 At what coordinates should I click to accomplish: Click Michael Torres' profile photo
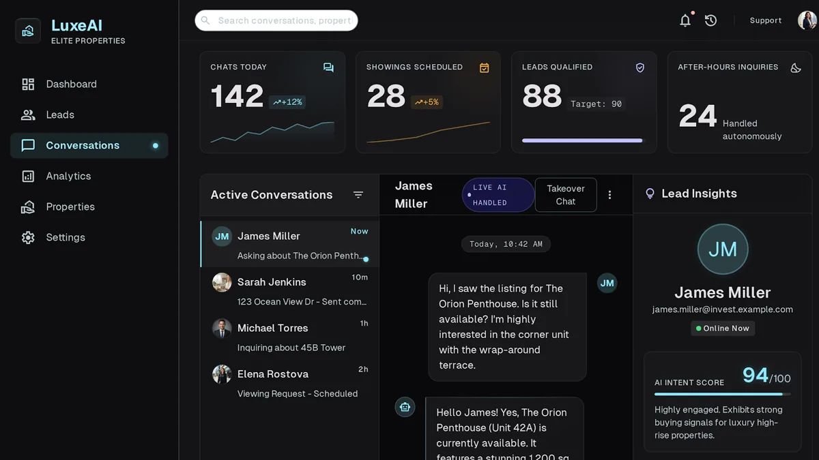point(222,328)
